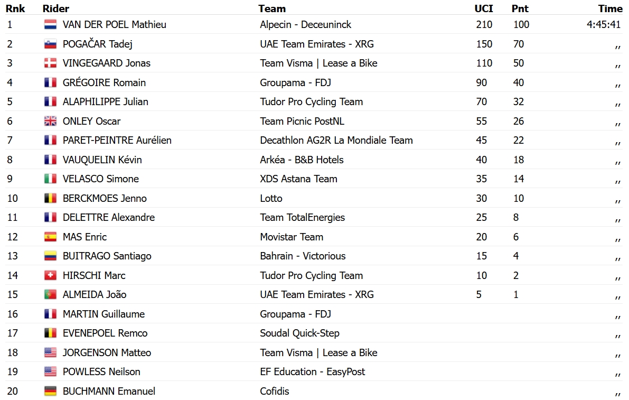
Task: Click the Portuguese flag beside Almeida
Action: (50, 294)
